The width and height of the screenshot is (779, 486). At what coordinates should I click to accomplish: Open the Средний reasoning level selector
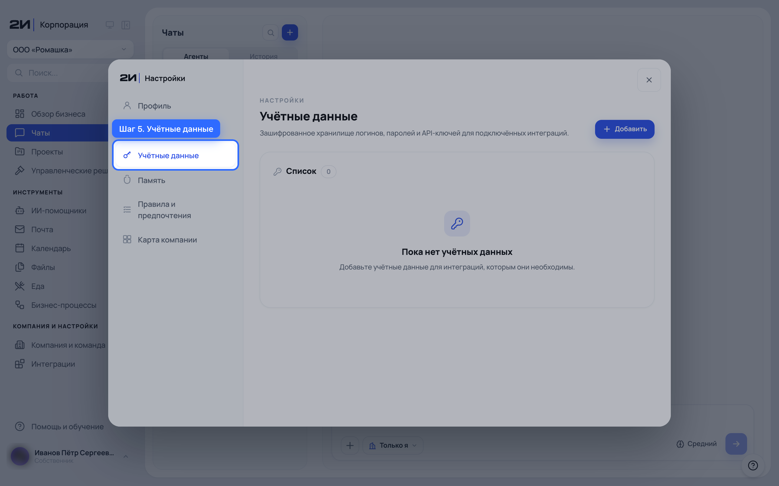(x=697, y=444)
